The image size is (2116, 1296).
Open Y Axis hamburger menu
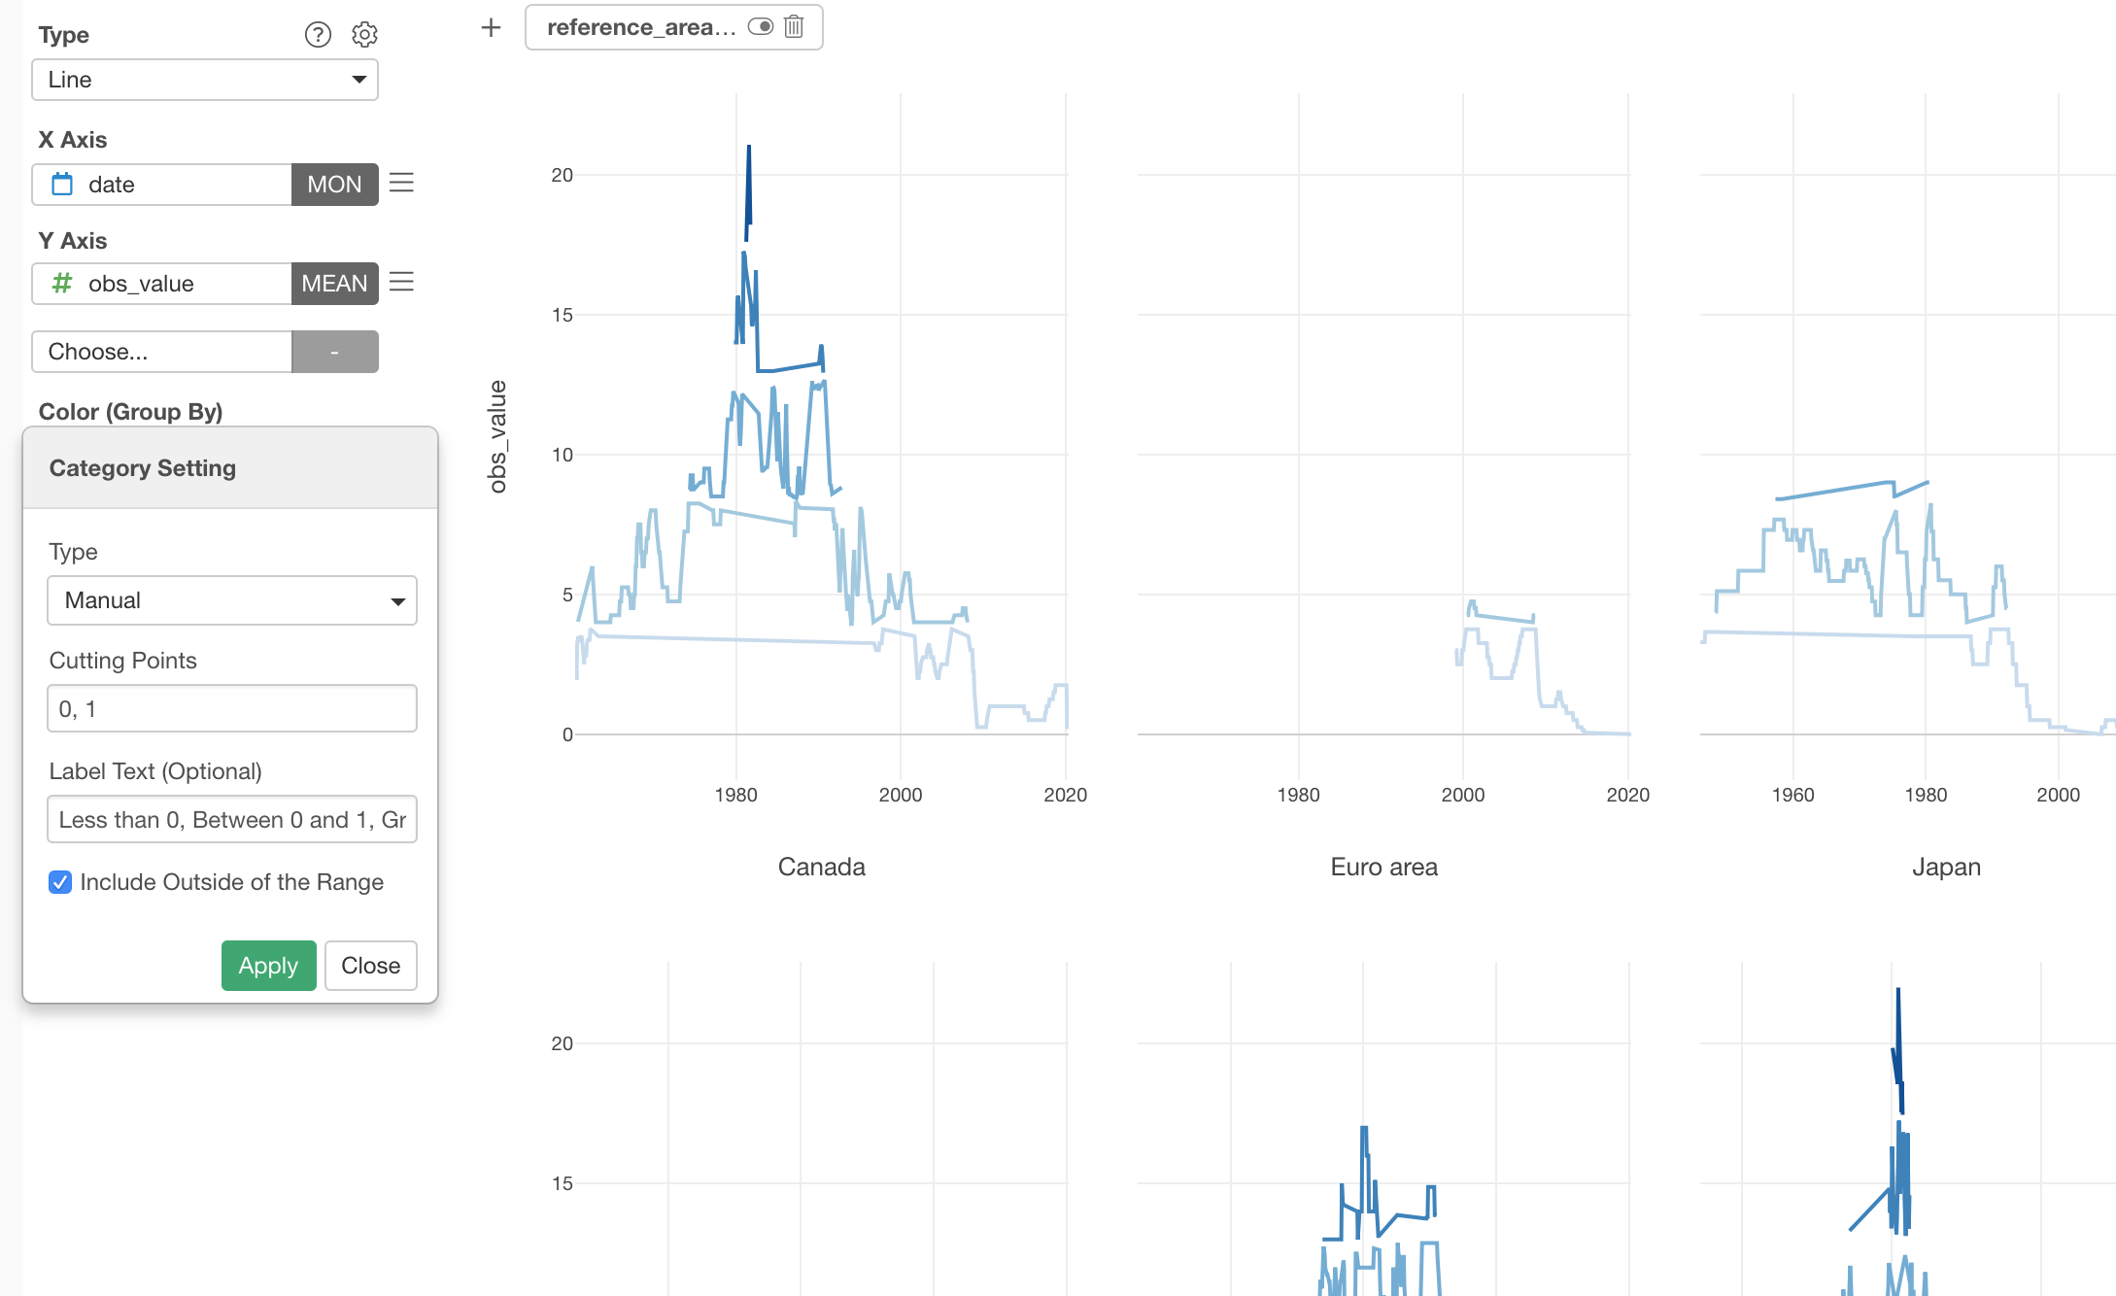[x=401, y=283]
